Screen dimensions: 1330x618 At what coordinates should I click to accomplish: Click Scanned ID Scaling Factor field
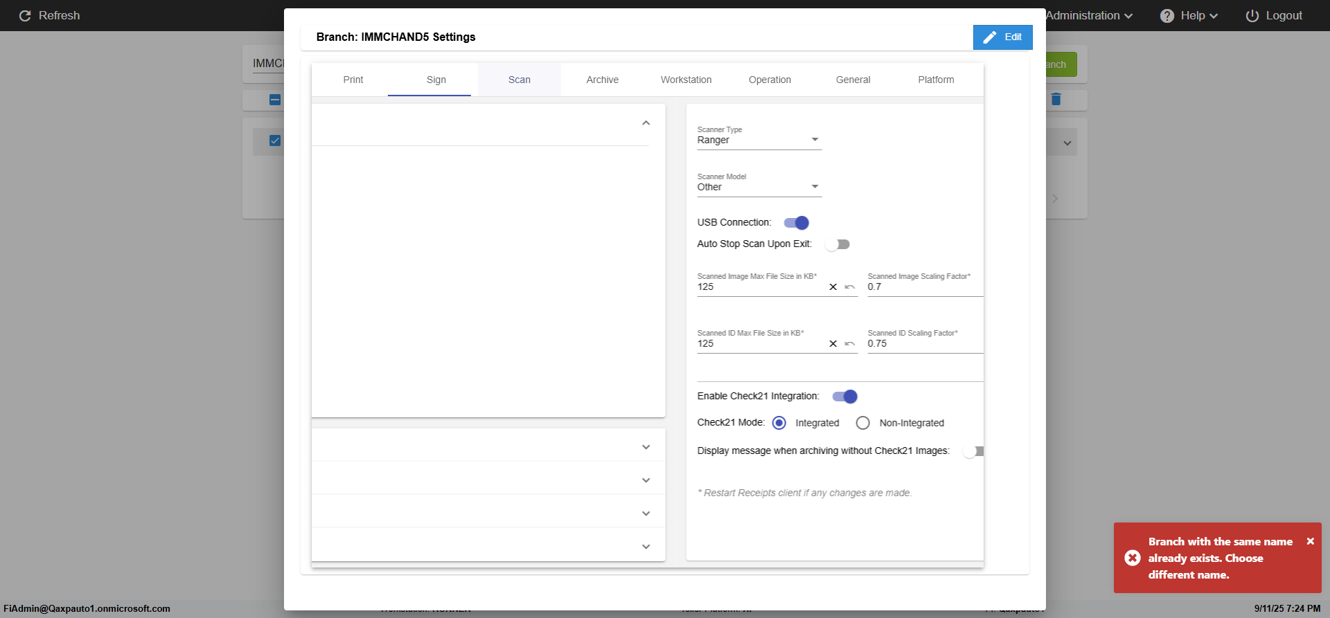point(925,343)
